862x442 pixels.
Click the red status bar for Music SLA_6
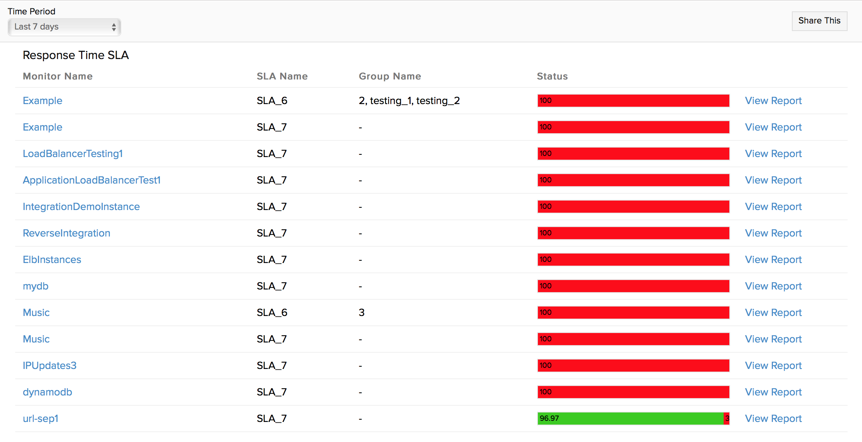[x=633, y=312]
